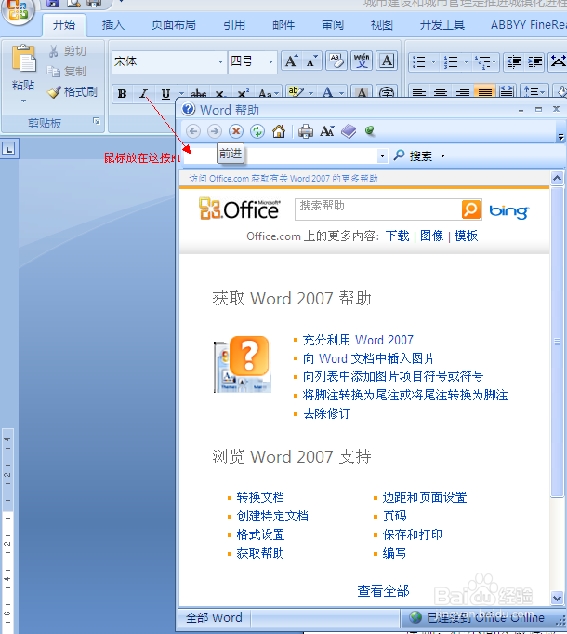Screen dimensions: 567x634
Task: Launch the Clipboard (剪贴板) pane expander
Action: tap(97, 121)
